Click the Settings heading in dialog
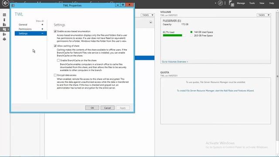The height and width of the screenshot is (157, 279). 59,25
